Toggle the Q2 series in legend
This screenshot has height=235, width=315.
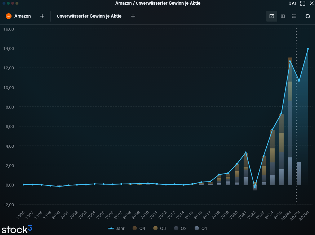[180, 229]
